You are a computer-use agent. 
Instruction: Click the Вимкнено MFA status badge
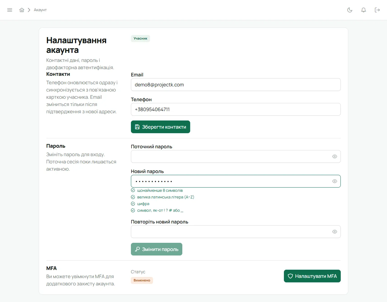click(142, 280)
